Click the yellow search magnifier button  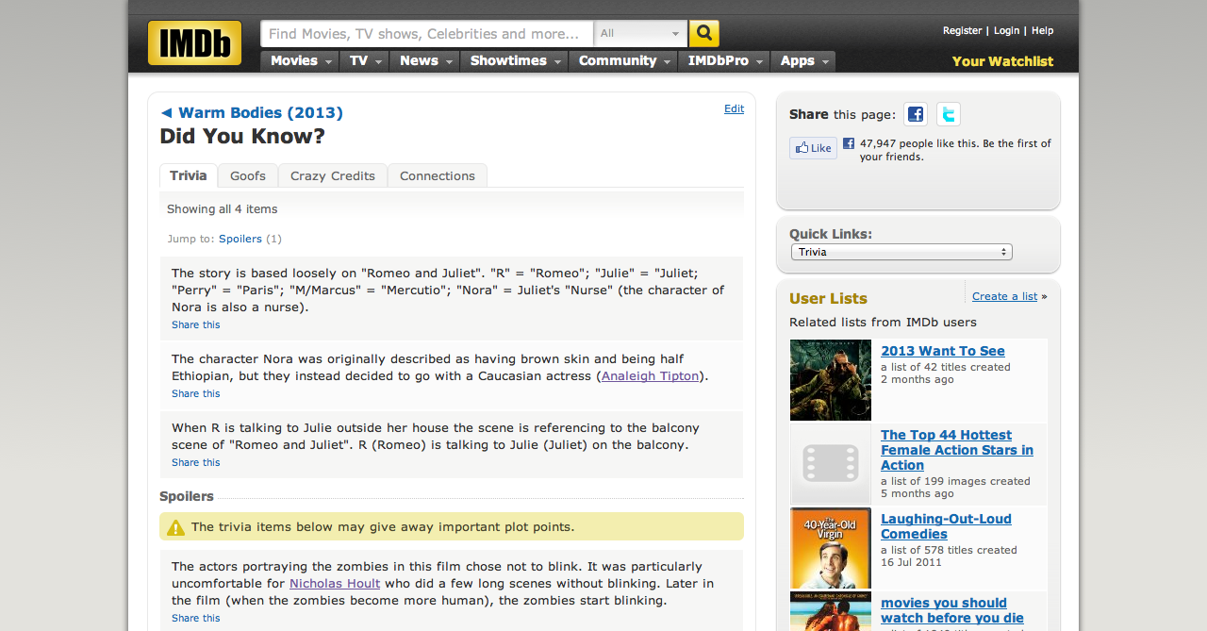click(704, 34)
